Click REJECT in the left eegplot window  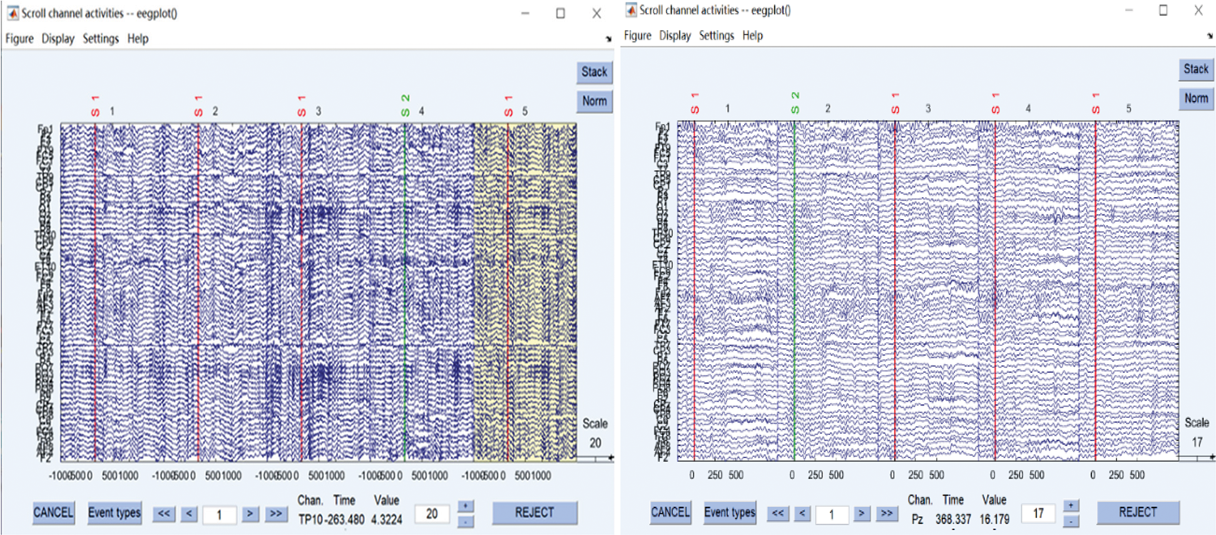(534, 512)
